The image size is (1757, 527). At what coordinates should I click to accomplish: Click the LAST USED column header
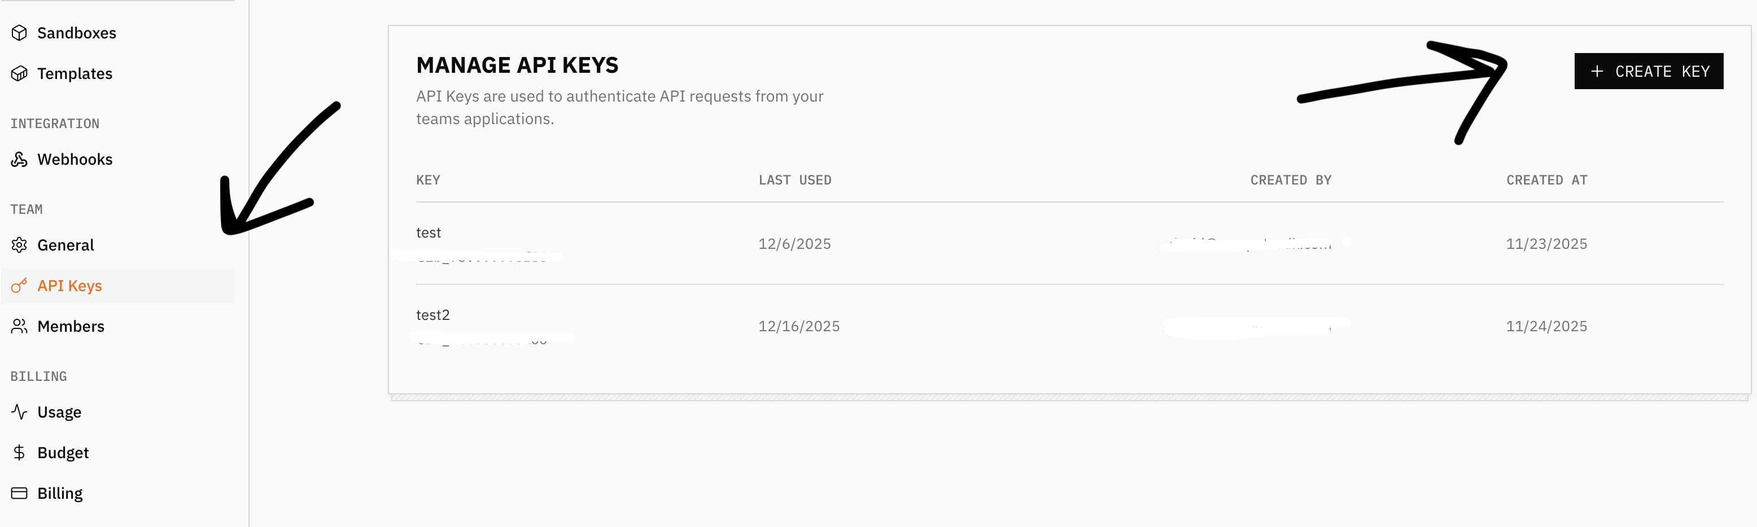(794, 180)
